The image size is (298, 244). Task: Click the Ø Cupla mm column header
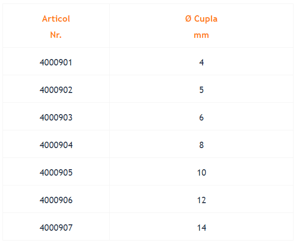(201, 26)
